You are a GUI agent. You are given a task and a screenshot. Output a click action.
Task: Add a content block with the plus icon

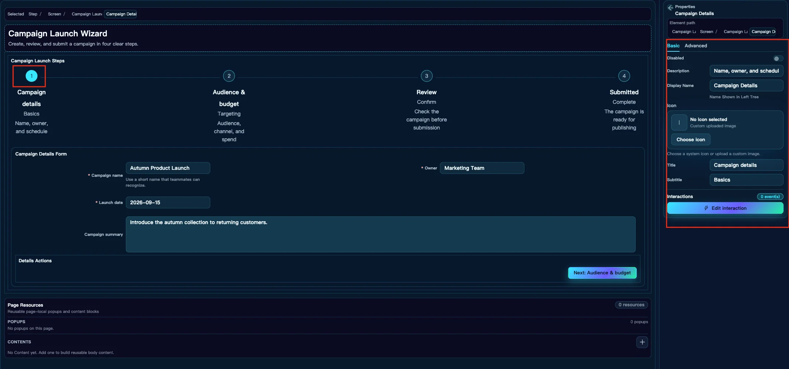click(x=642, y=342)
